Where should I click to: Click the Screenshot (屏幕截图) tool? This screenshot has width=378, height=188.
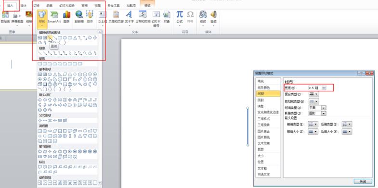(x=17, y=19)
